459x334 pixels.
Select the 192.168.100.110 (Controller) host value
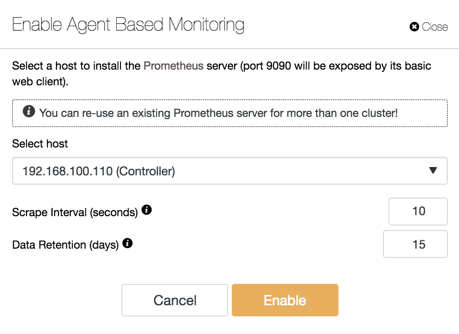coord(99,171)
